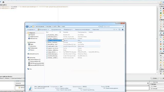Click the Отмена button in DevelStudio

click(x=155, y=78)
